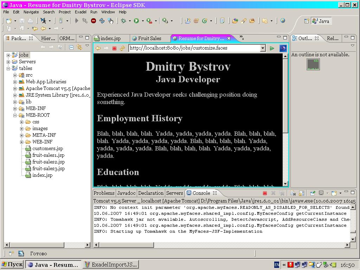Click the EN language indicator in tray
Viewport: 360px width, 270px height.
[277, 265]
